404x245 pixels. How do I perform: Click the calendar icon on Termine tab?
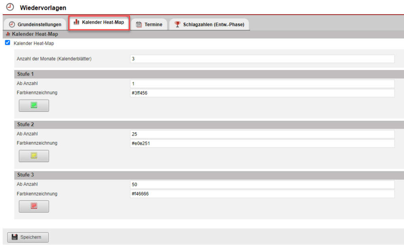[139, 24]
